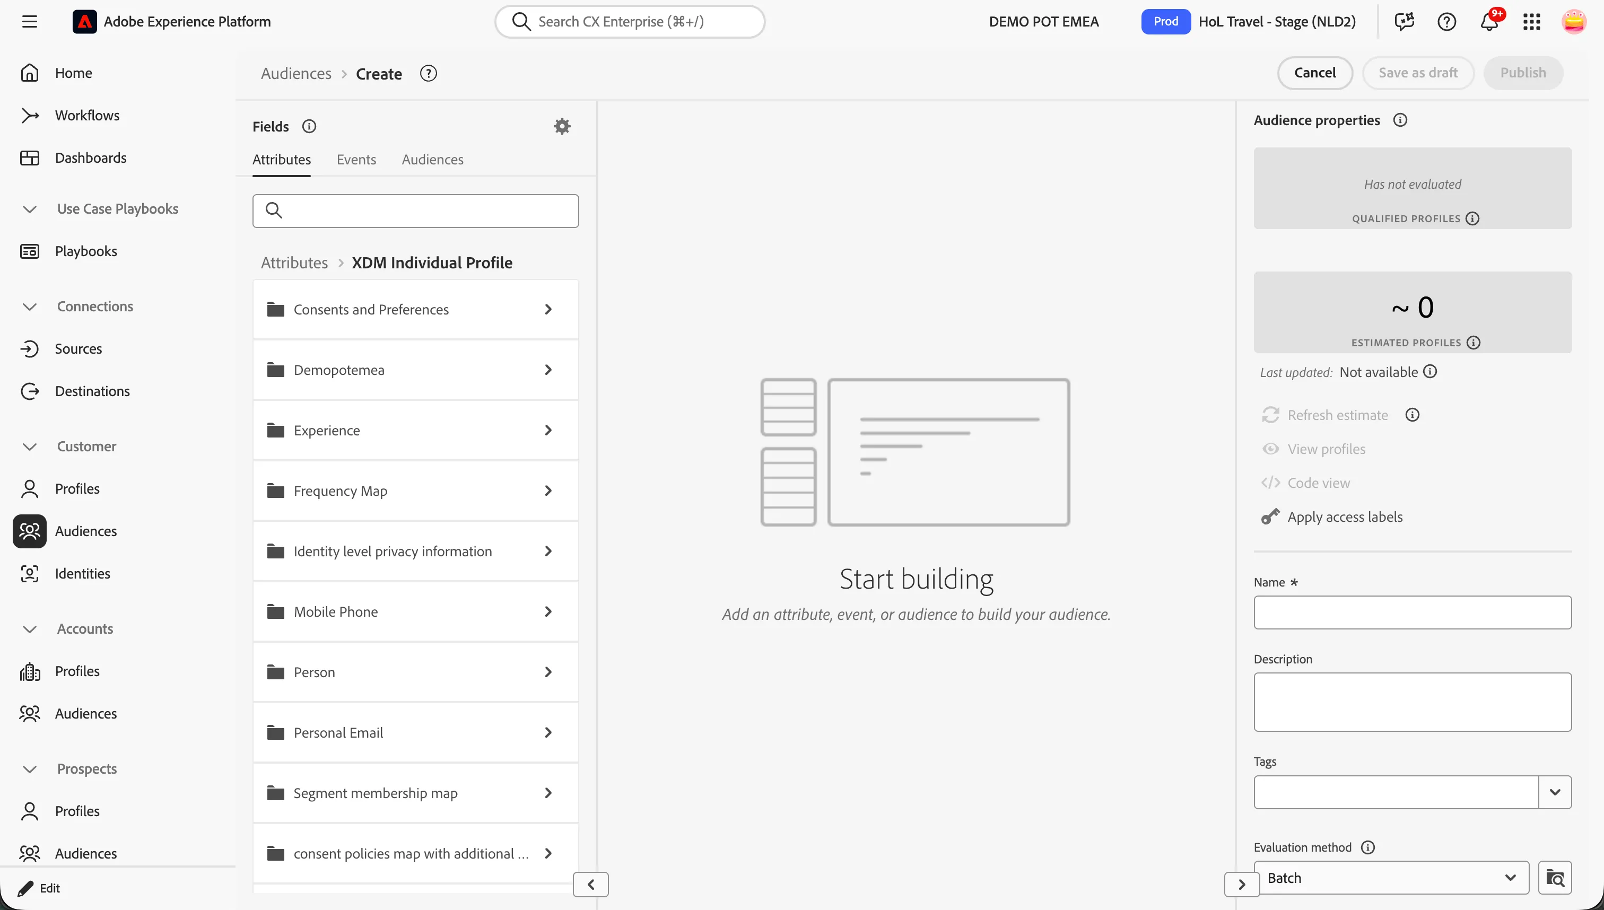Collapse the Audience properties panel arrow

pyautogui.click(x=1241, y=885)
